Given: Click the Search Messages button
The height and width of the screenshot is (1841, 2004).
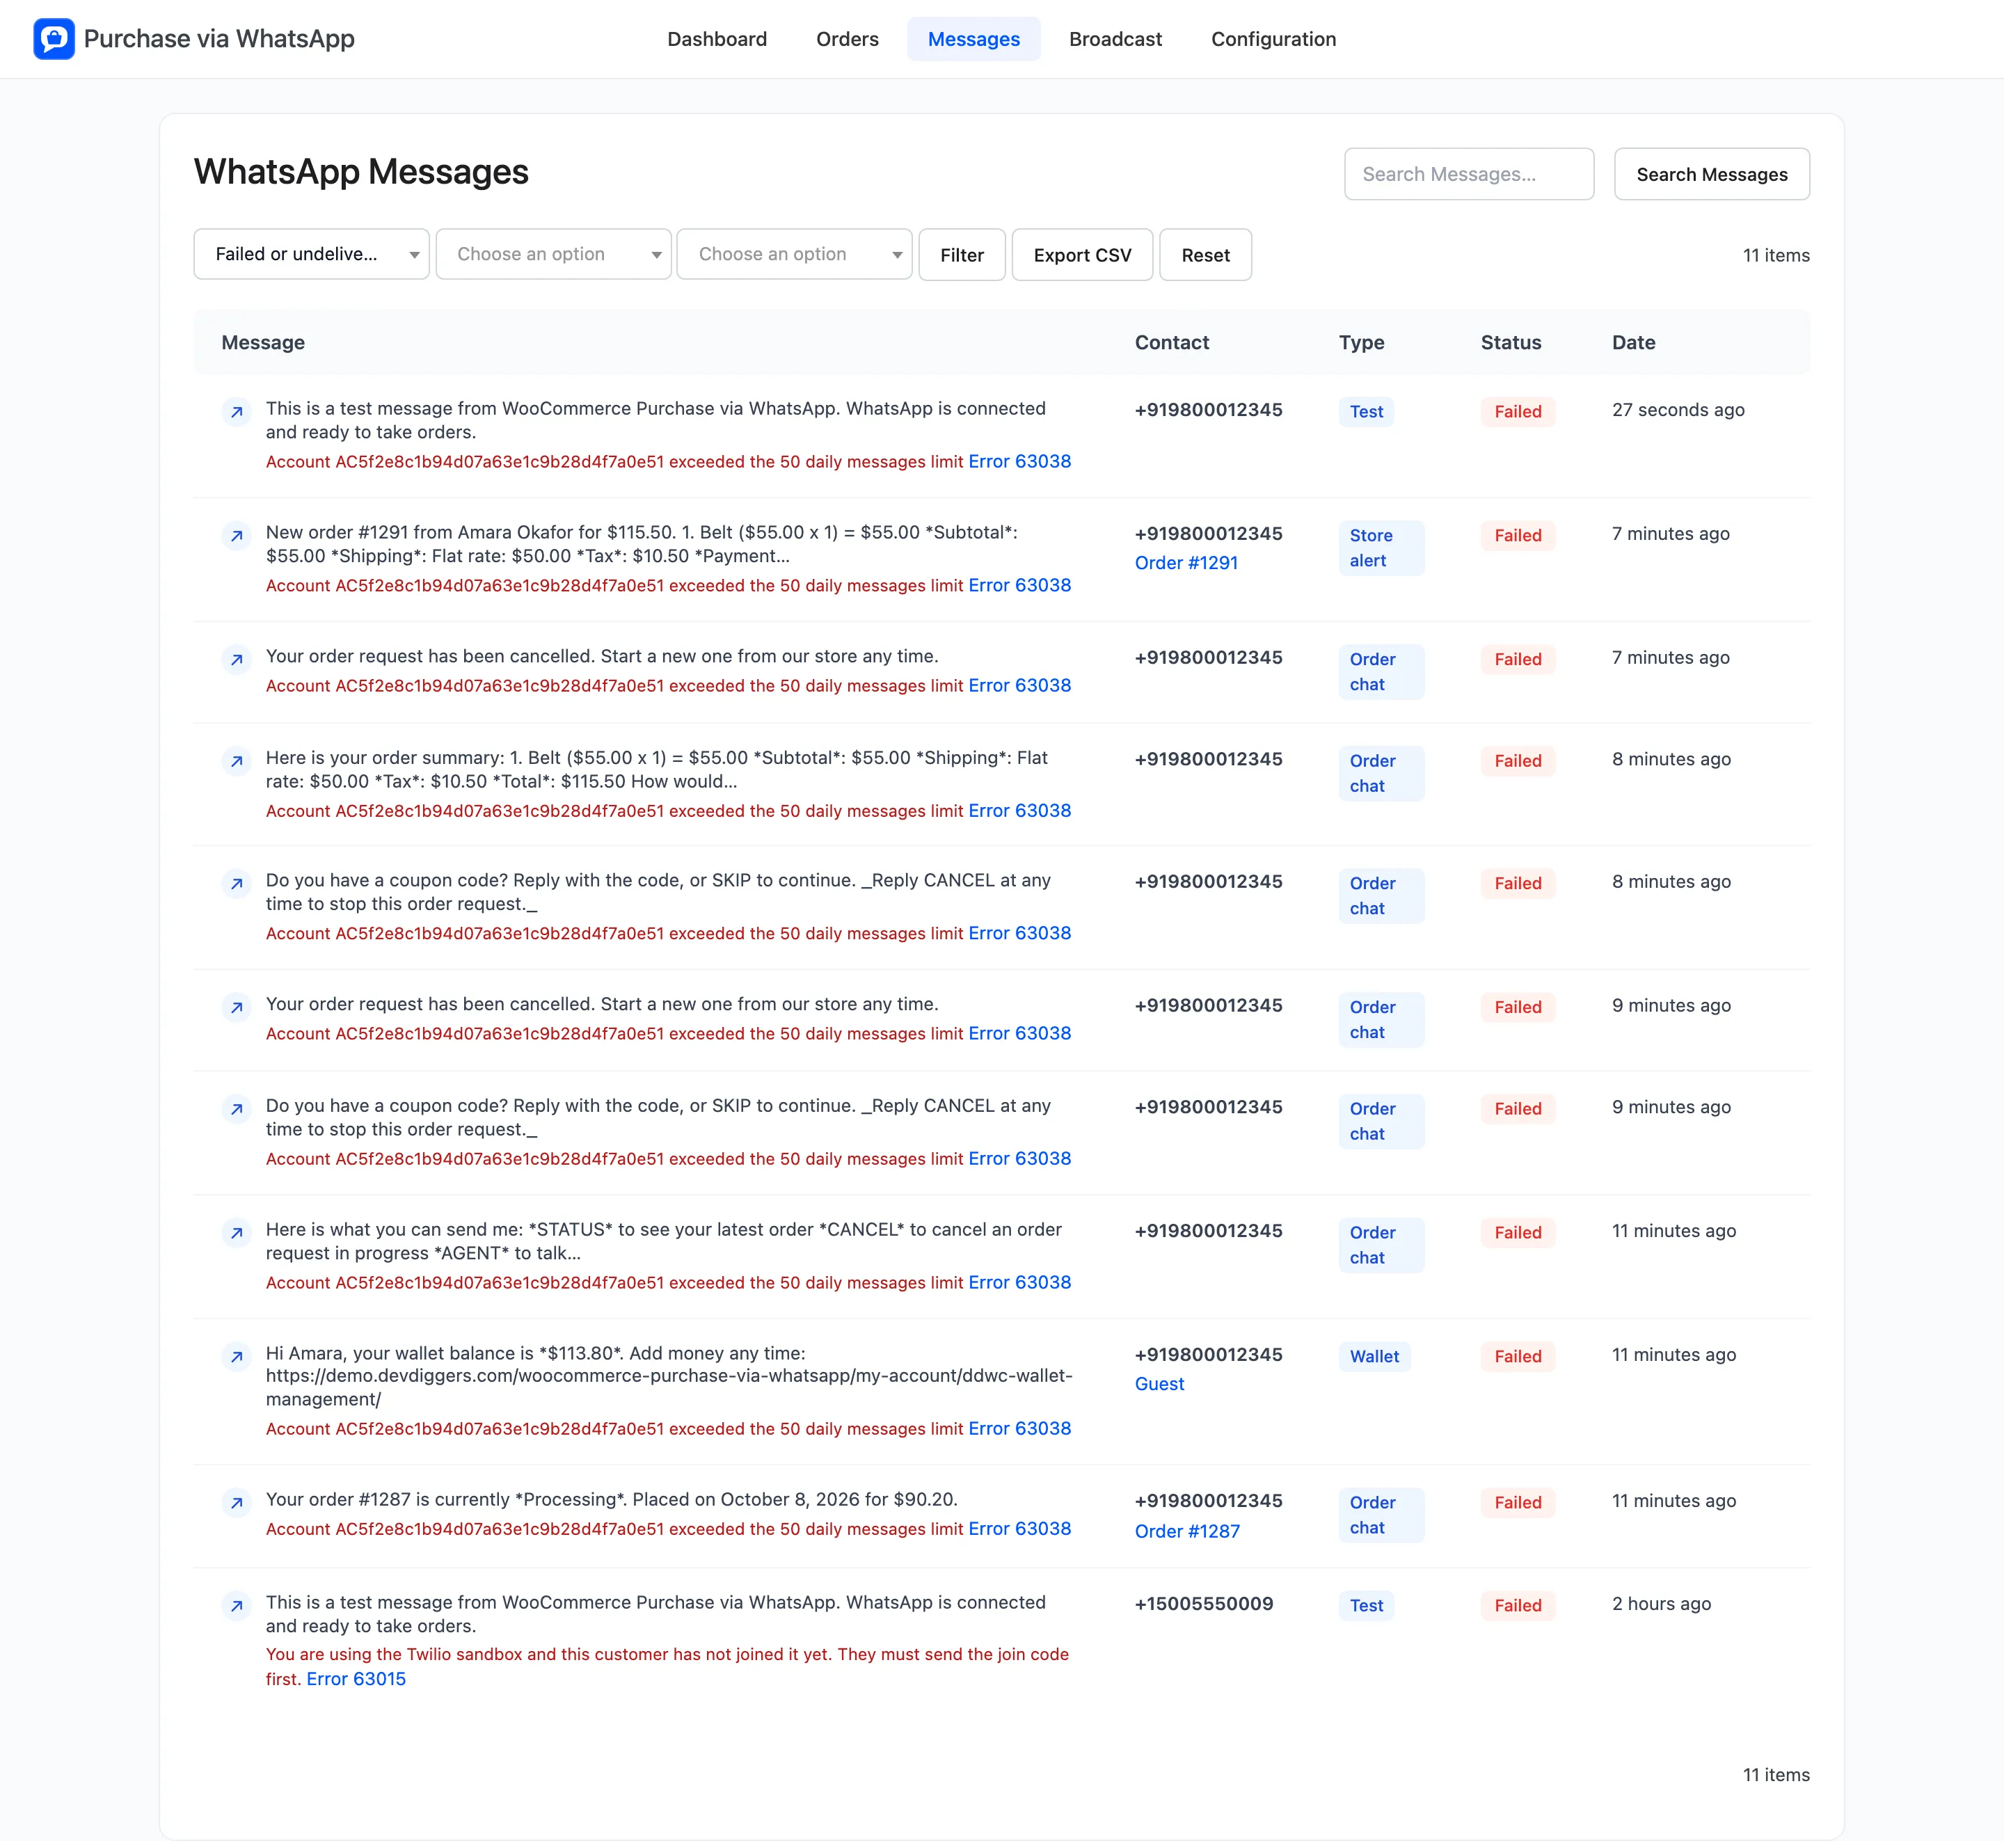Looking at the screenshot, I should [x=1711, y=175].
